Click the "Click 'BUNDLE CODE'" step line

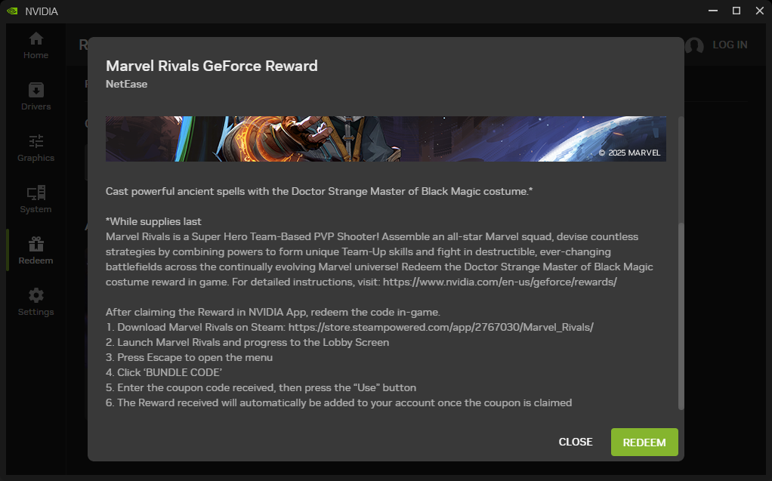pos(164,372)
